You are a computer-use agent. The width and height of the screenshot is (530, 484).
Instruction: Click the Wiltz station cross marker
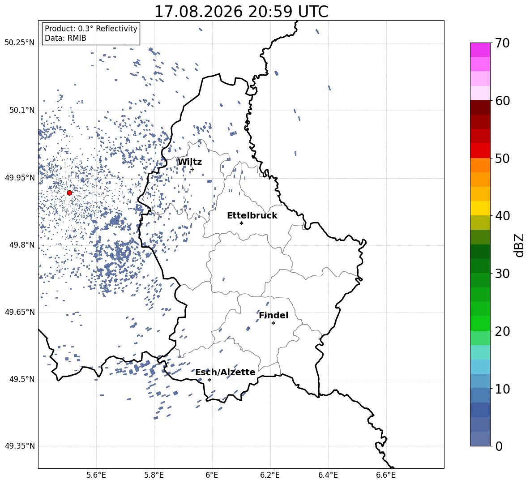(x=192, y=169)
